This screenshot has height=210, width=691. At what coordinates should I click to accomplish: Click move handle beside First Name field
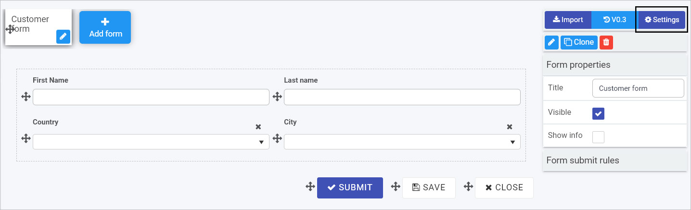[26, 97]
